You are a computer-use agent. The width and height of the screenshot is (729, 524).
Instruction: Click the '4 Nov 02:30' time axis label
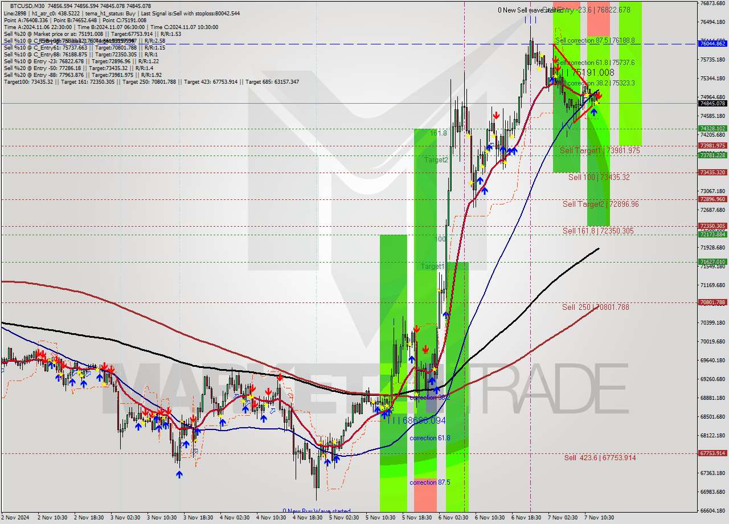click(x=235, y=518)
